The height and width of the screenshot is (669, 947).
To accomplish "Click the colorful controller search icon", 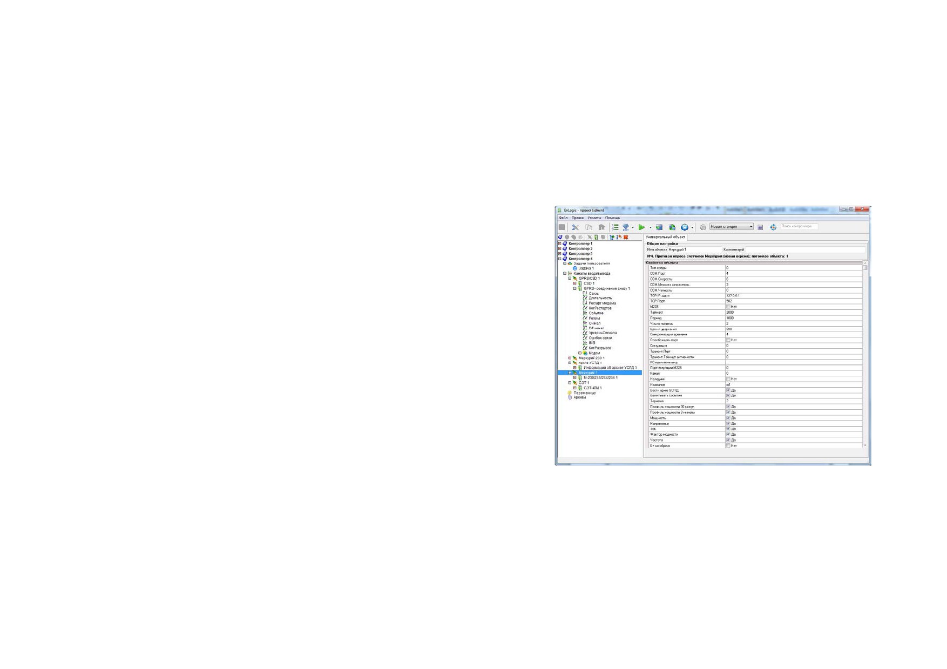I will 773,227.
